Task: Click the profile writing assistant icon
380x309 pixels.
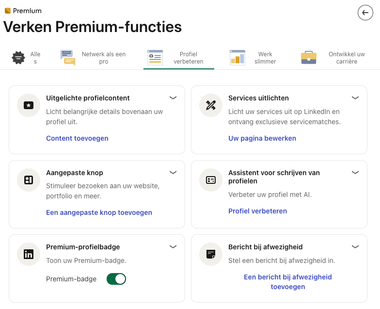Action: tap(211, 180)
